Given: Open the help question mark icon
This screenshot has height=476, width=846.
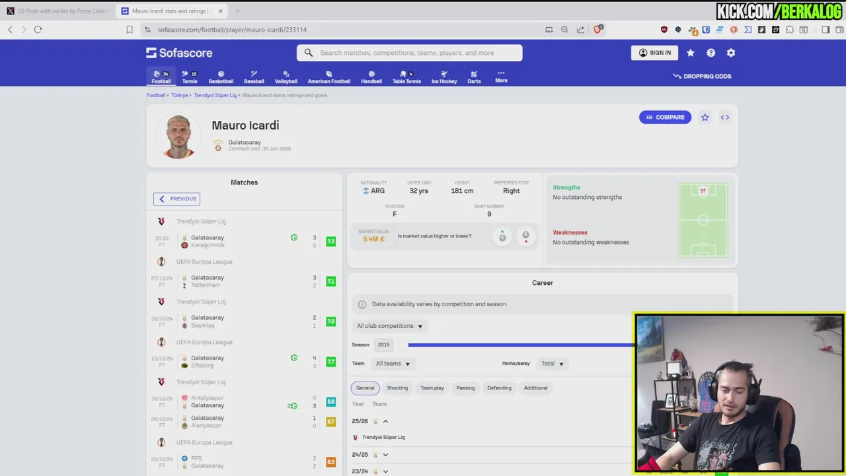Looking at the screenshot, I should pyautogui.click(x=711, y=53).
